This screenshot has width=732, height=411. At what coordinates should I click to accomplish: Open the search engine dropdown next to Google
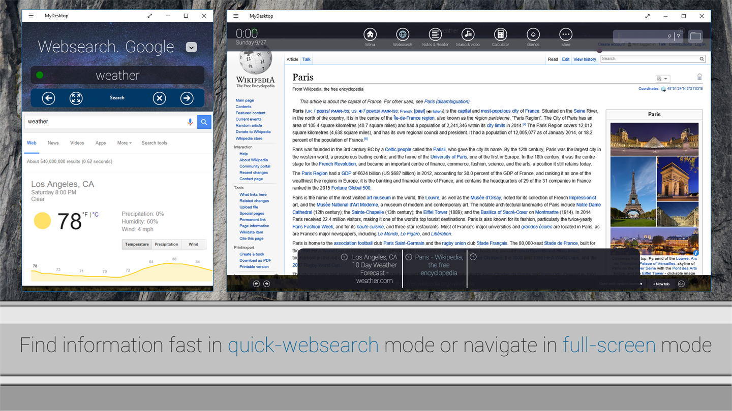[x=191, y=47]
